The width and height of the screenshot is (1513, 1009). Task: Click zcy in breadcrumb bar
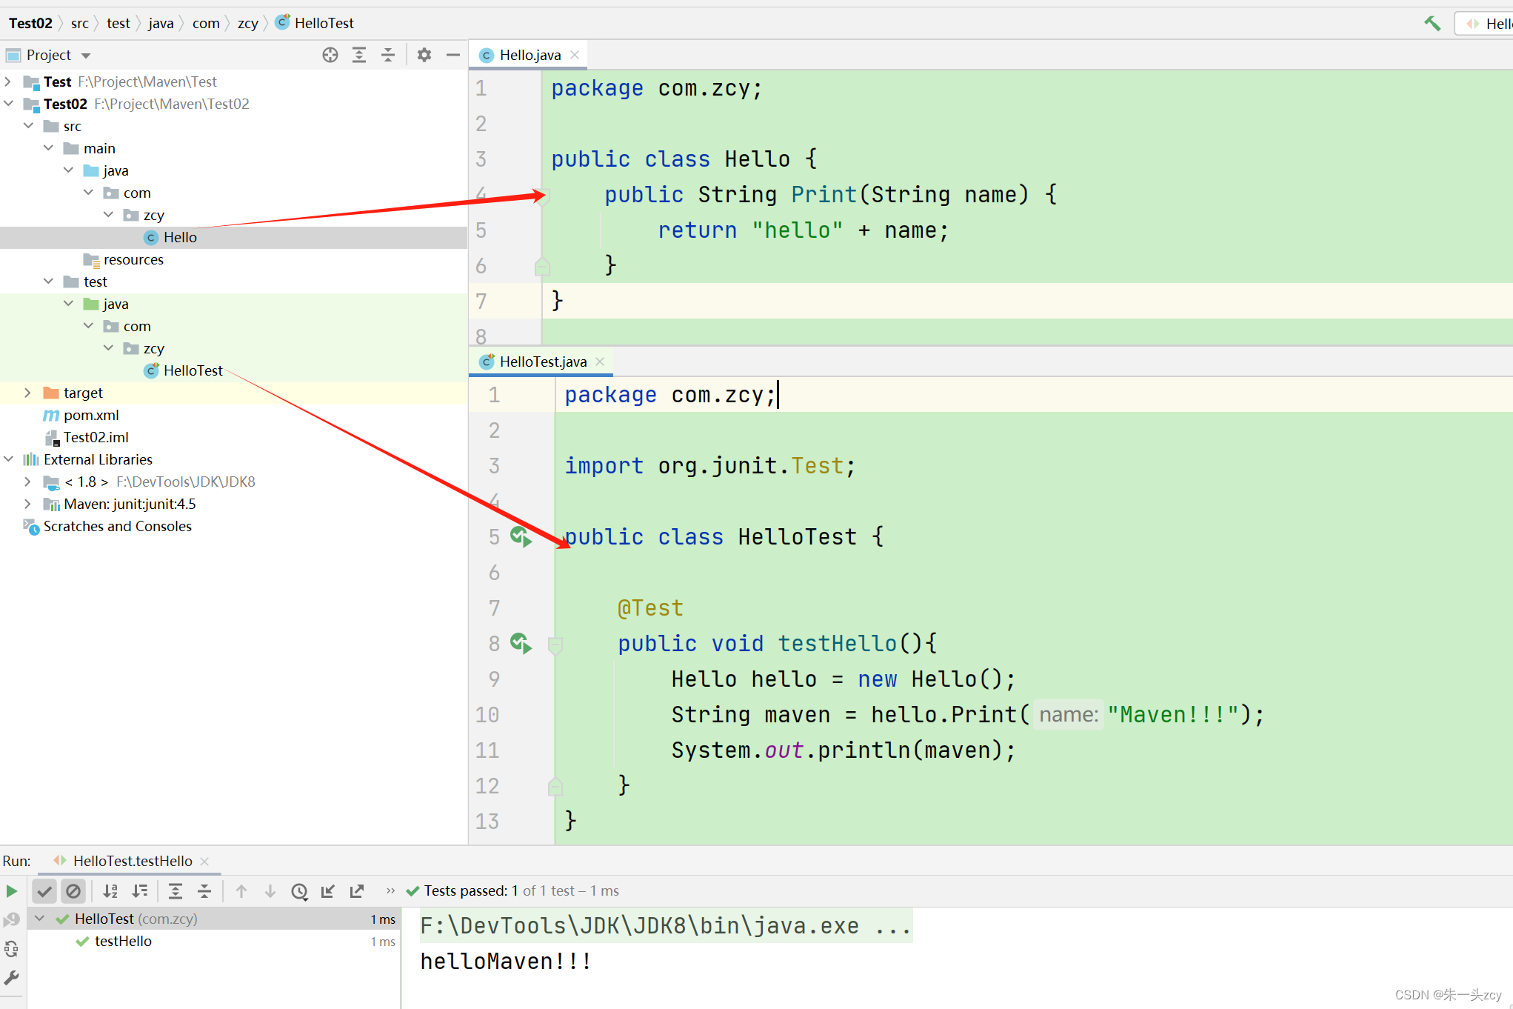point(248,23)
